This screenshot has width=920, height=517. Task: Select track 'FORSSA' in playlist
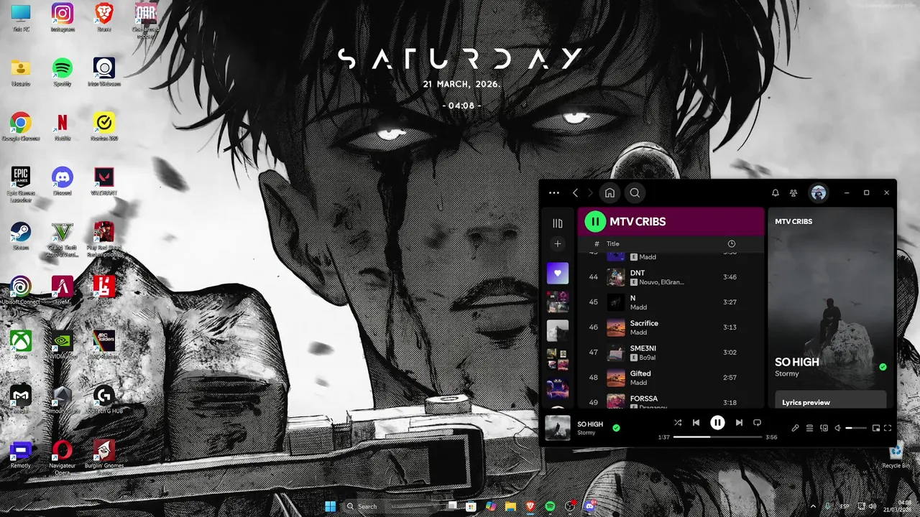pos(671,401)
